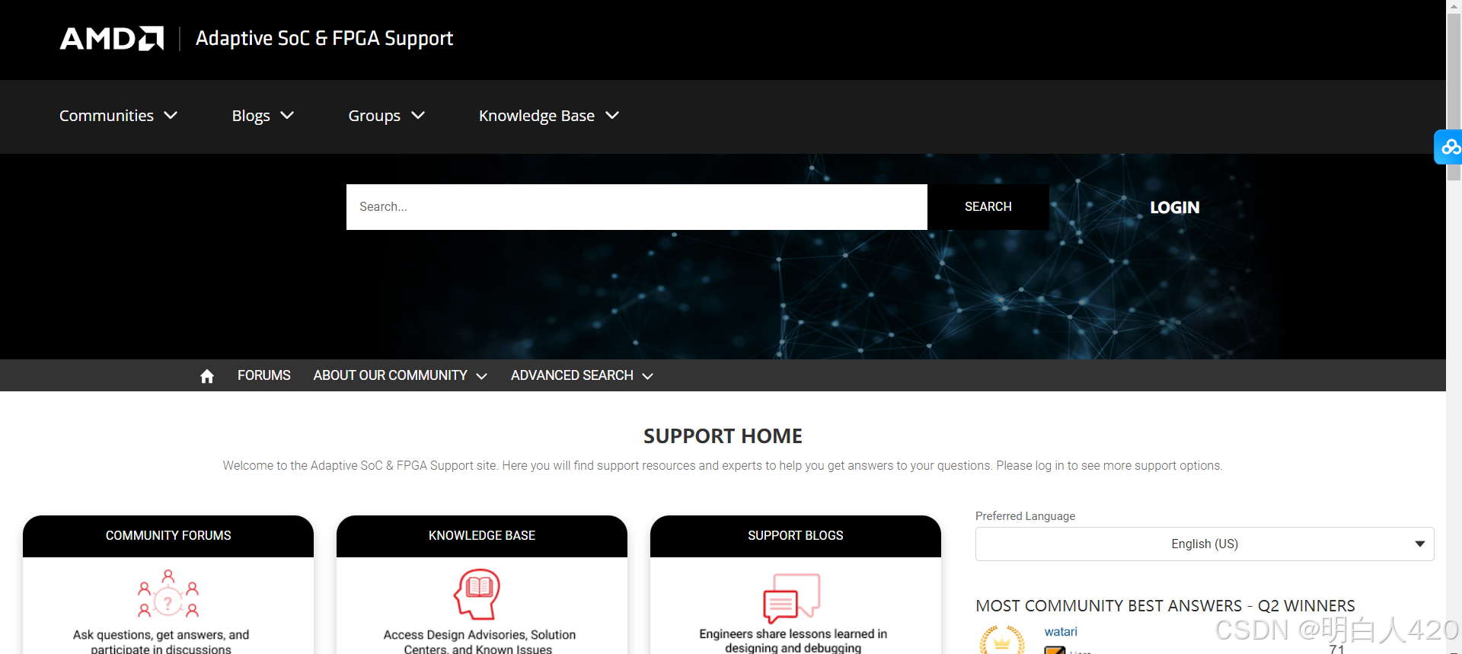Open About Our Community dropdown
1462x654 pixels.
(x=400, y=375)
